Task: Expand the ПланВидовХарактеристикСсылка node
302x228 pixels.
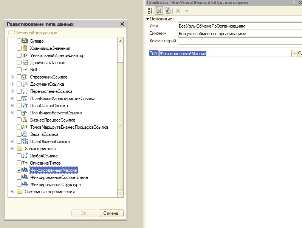Action: [12, 98]
